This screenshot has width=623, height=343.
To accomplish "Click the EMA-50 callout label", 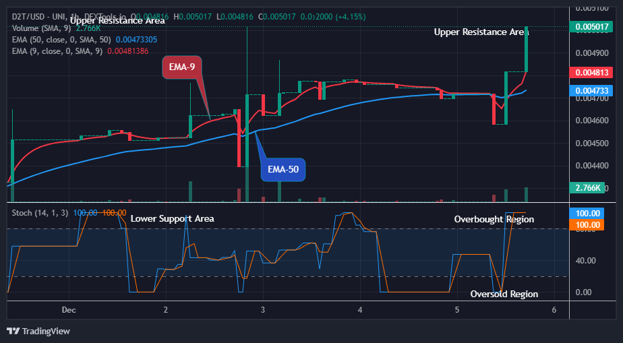I will [283, 170].
